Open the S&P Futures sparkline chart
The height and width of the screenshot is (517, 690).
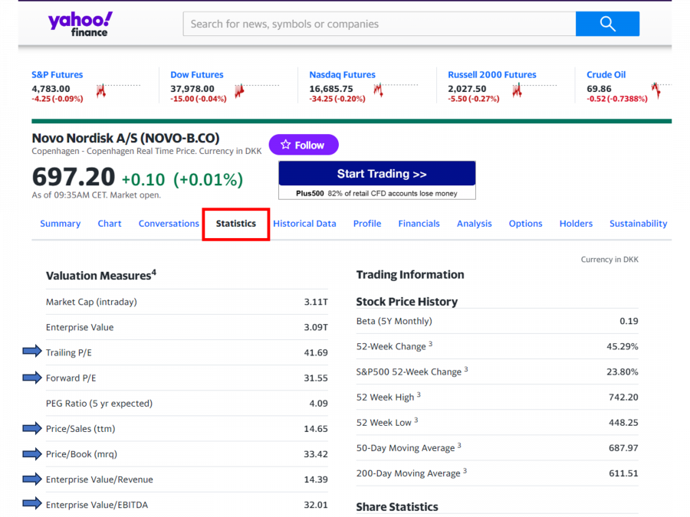pyautogui.click(x=102, y=91)
